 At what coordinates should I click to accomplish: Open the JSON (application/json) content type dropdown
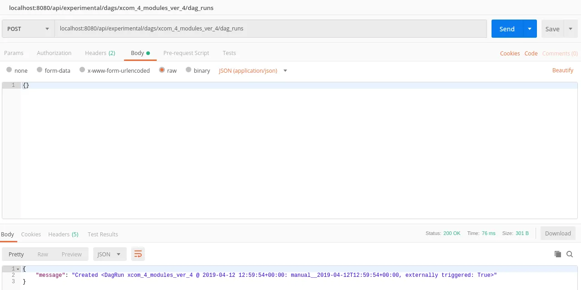click(x=253, y=70)
